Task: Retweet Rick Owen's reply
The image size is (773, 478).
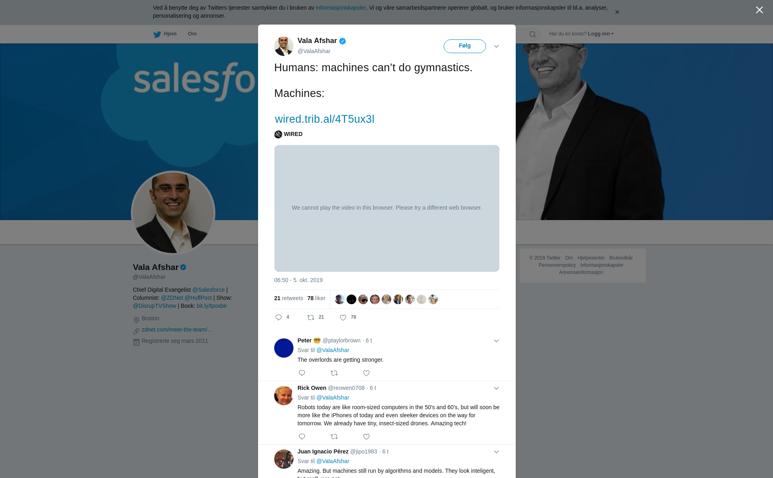Action: [334, 437]
